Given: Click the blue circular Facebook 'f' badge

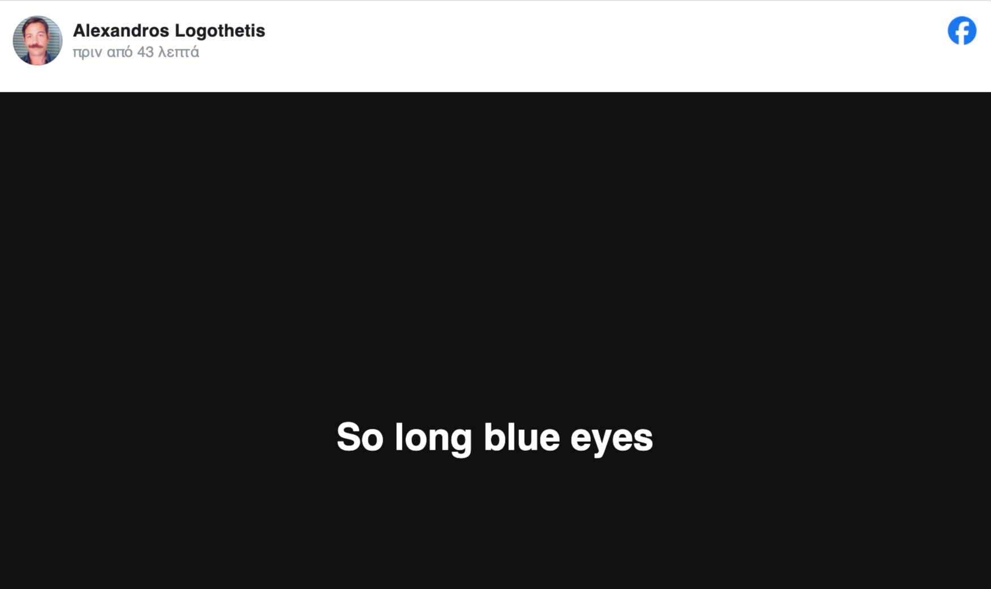Looking at the screenshot, I should tap(962, 31).
